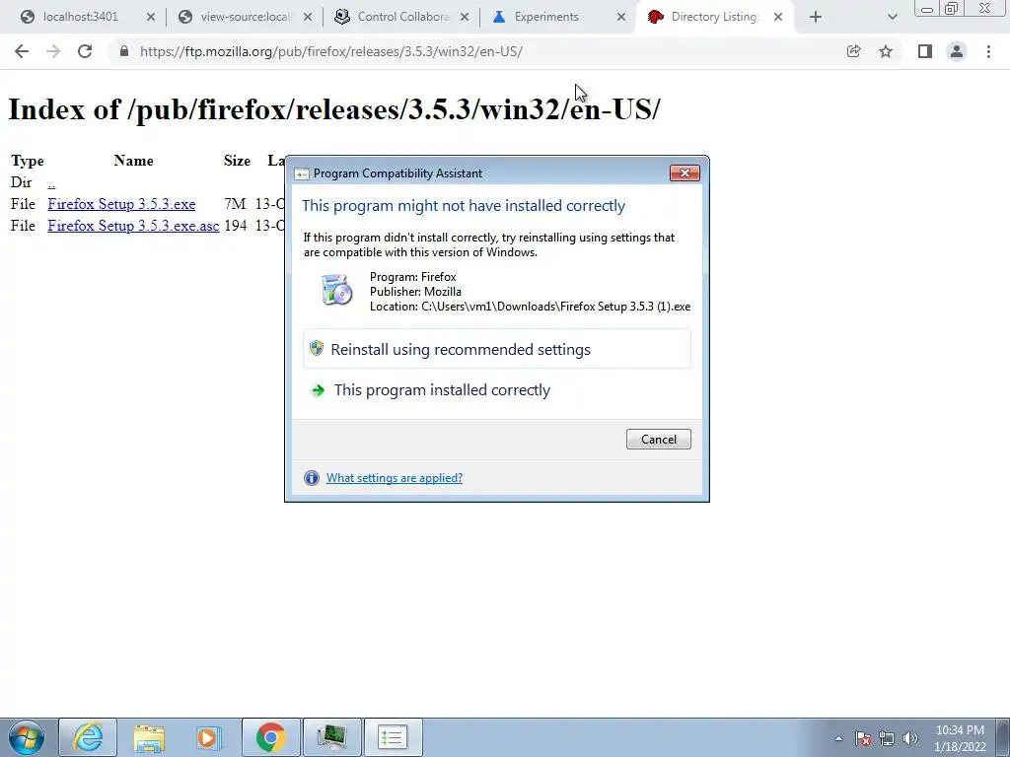The width and height of the screenshot is (1010, 757).
Task: Open a new tab with the plus icon
Action: tap(816, 18)
